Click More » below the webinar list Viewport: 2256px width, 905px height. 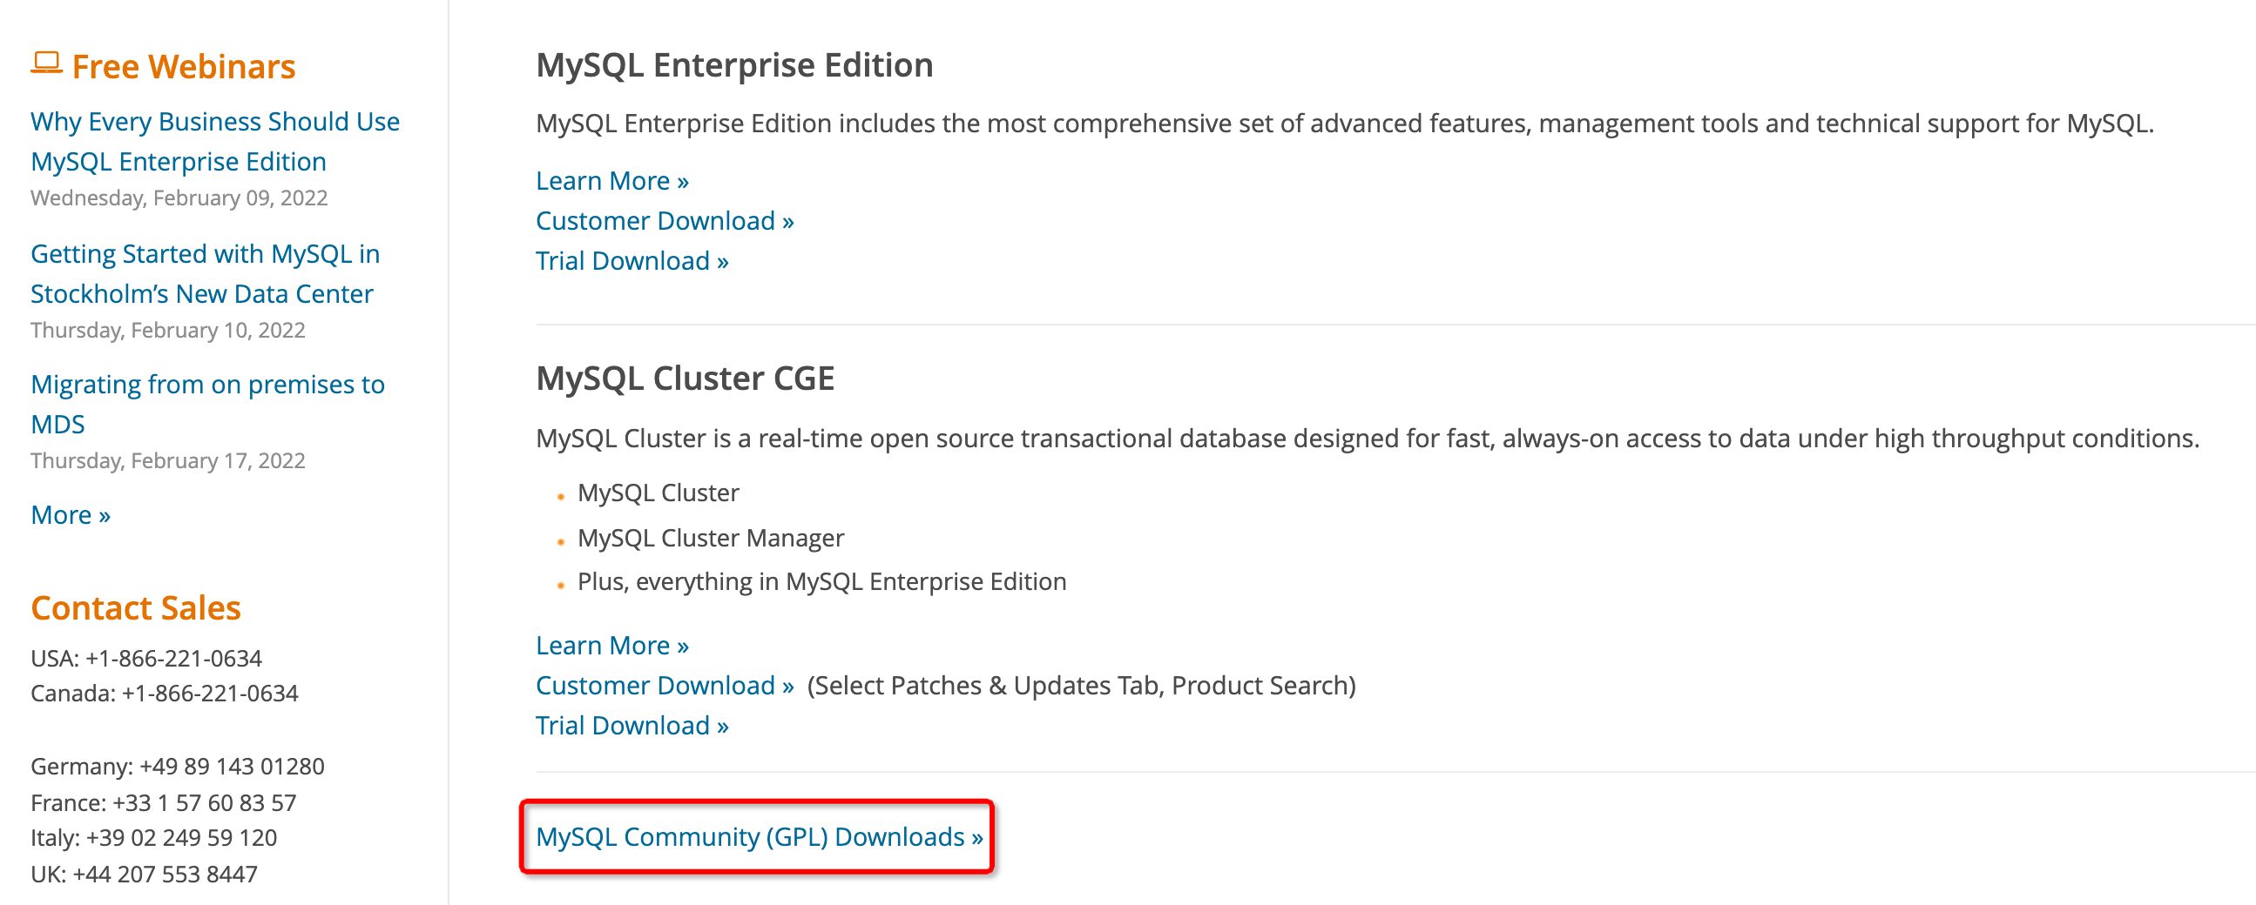coord(70,514)
